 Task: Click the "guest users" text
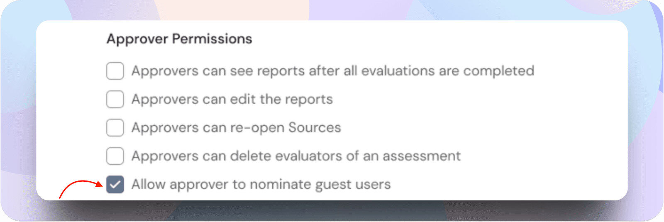pos(353,184)
